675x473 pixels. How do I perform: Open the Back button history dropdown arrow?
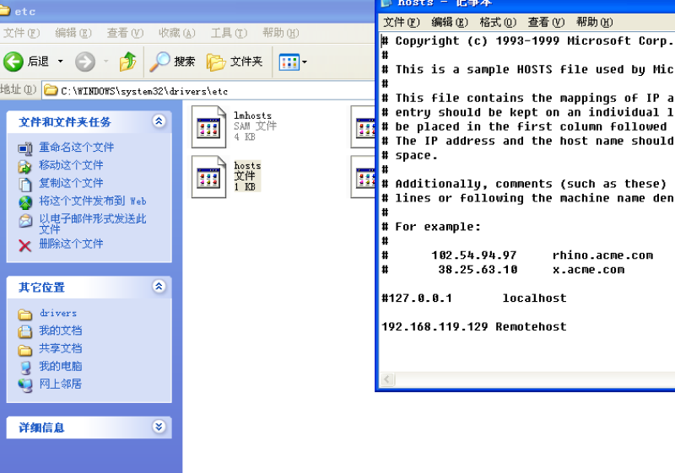click(61, 62)
